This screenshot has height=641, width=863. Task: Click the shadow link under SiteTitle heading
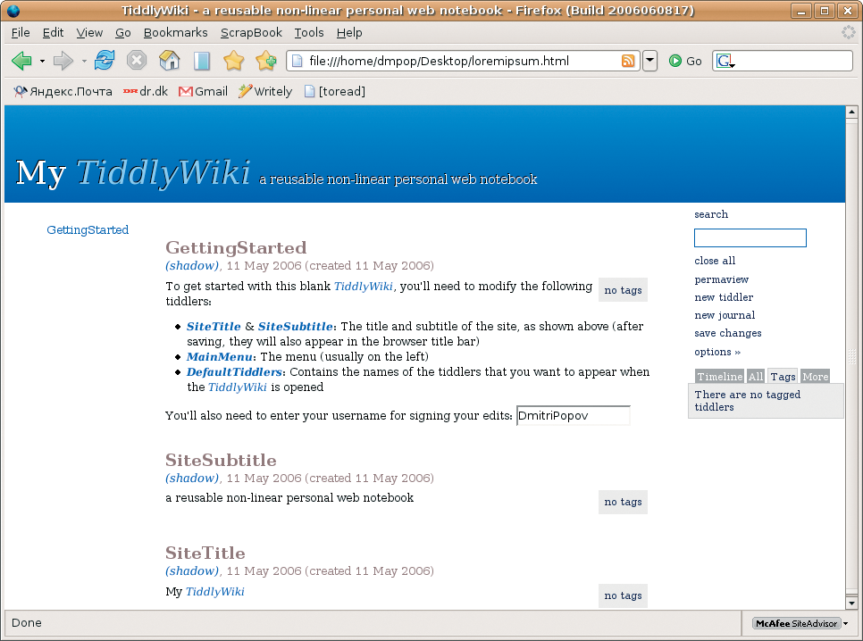coord(192,571)
